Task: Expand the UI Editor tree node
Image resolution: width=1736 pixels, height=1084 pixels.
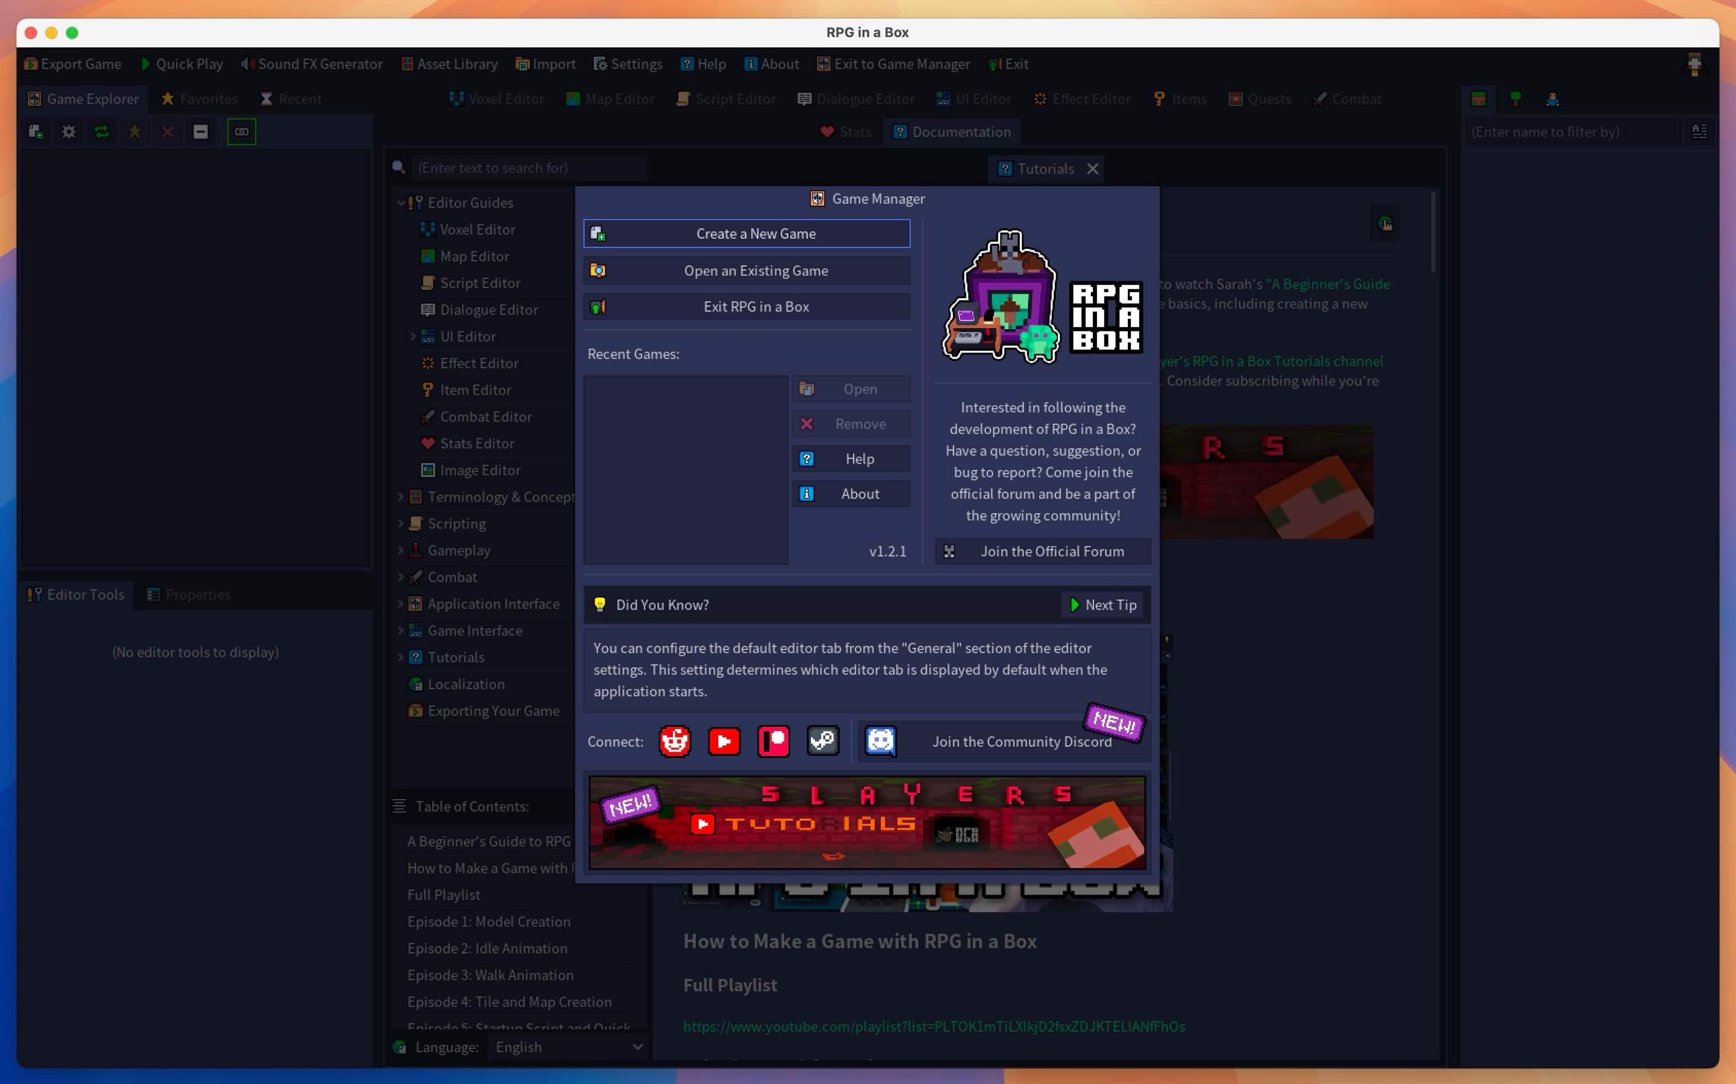Action: click(413, 336)
